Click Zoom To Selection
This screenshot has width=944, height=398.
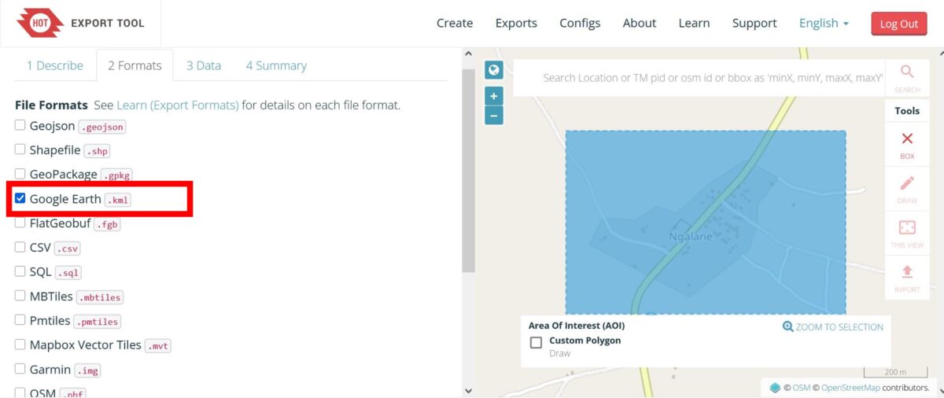pyautogui.click(x=833, y=326)
